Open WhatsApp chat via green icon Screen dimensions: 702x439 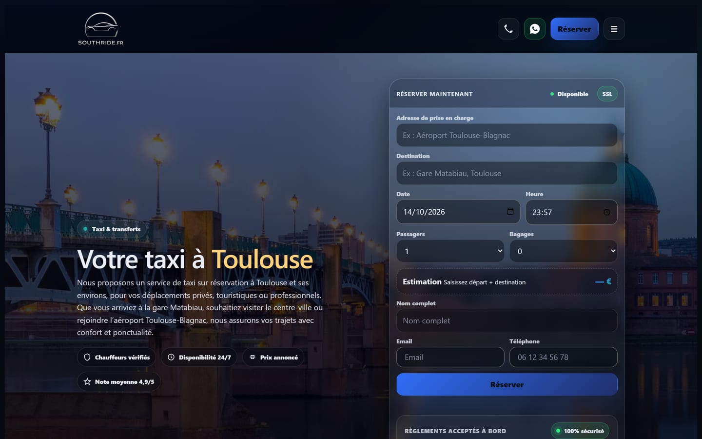(535, 29)
